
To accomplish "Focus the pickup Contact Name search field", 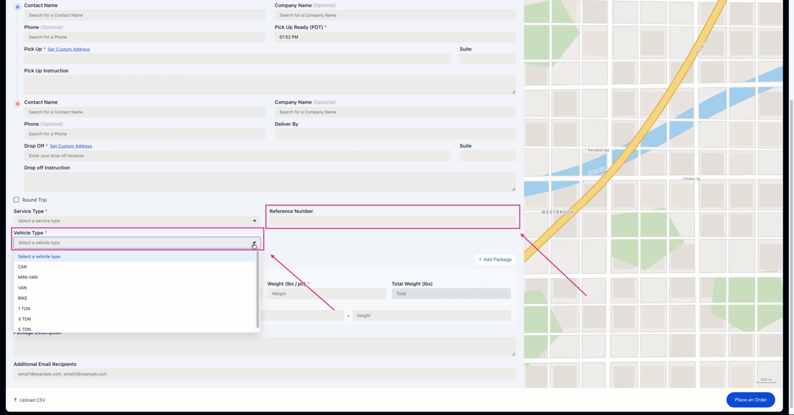I will (145, 15).
